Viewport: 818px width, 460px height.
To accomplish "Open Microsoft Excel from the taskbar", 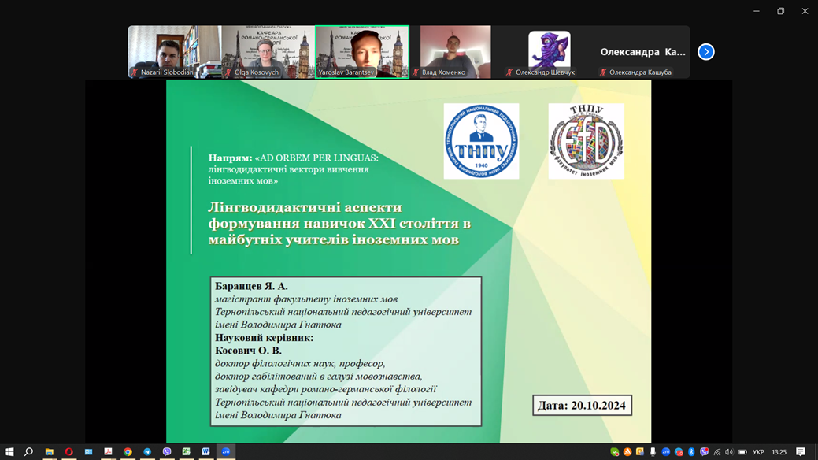I will [x=187, y=451].
